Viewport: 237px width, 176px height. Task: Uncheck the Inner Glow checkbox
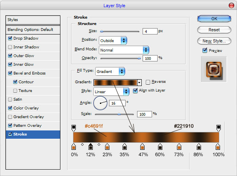click(10, 64)
